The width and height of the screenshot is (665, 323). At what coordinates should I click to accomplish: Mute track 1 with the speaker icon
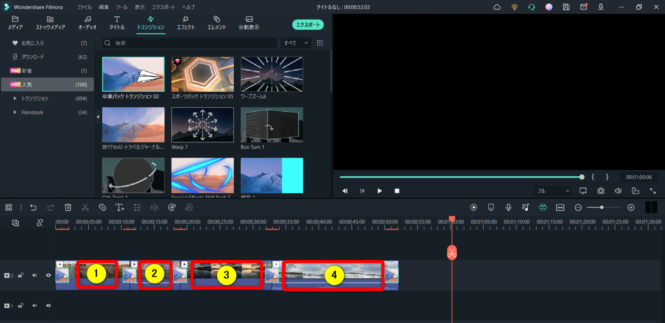pos(35,306)
